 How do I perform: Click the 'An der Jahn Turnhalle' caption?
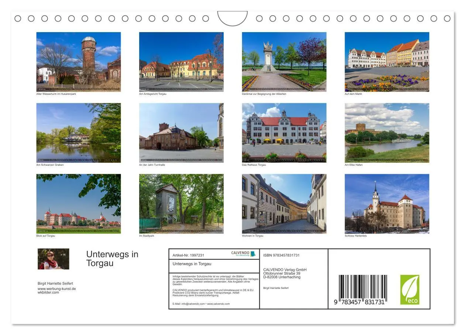[x=152, y=165]
